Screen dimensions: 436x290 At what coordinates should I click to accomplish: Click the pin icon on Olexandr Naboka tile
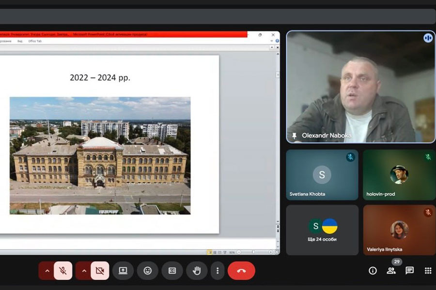click(x=294, y=136)
